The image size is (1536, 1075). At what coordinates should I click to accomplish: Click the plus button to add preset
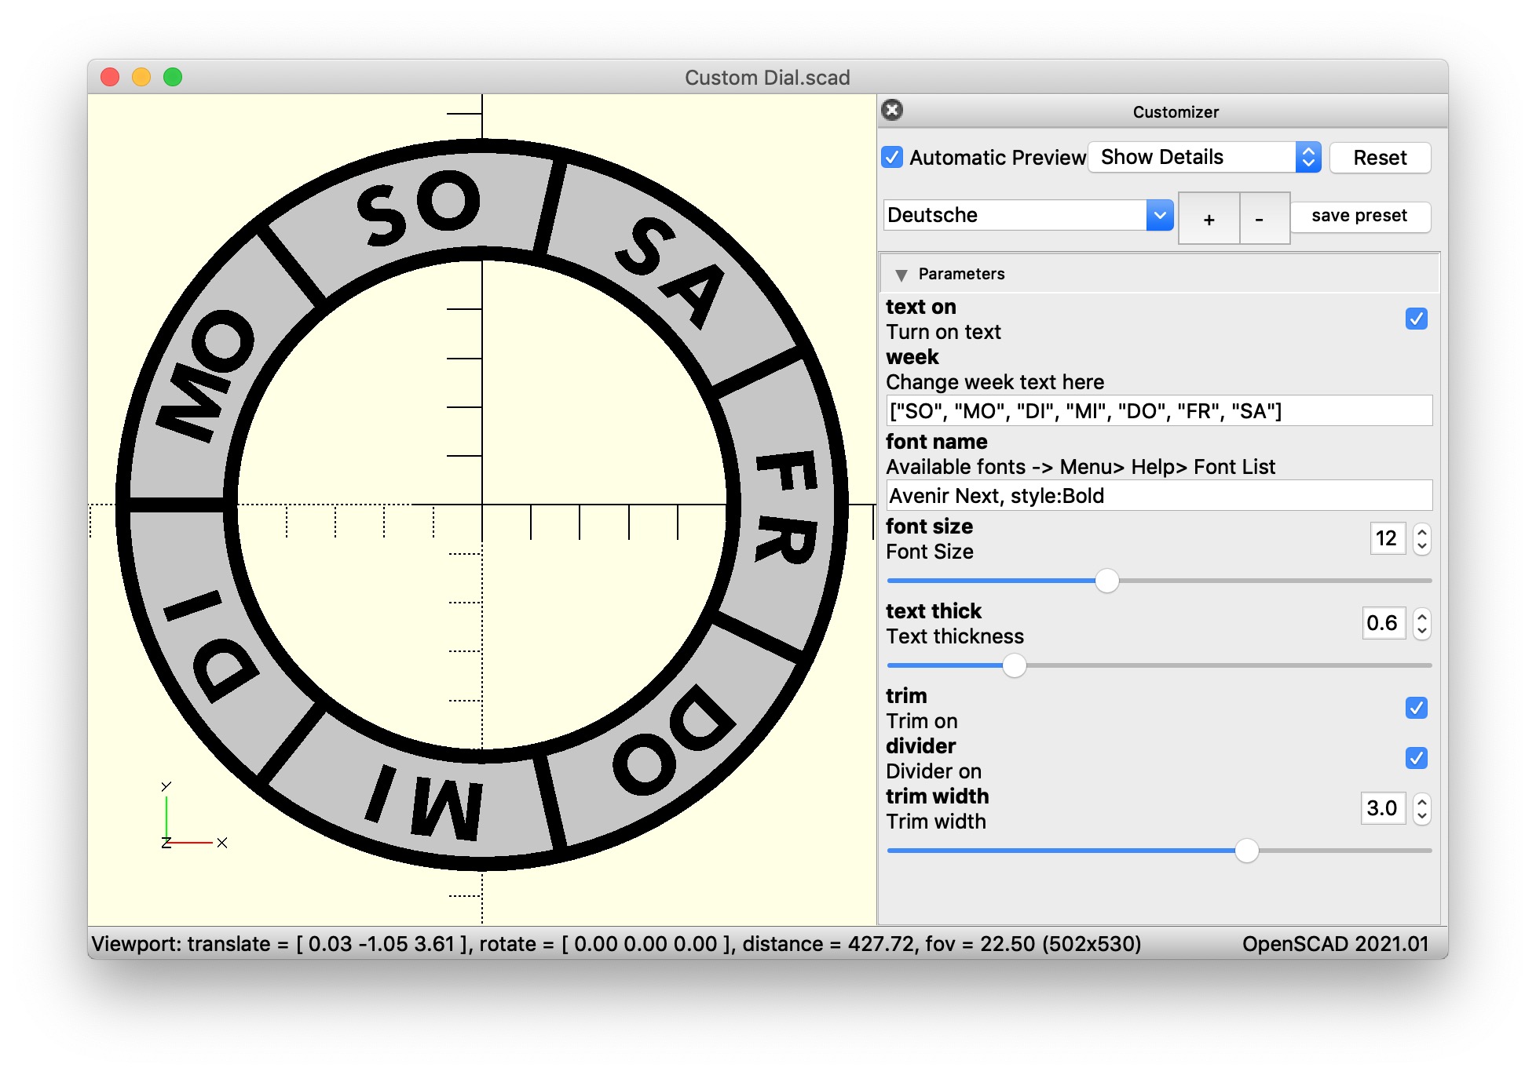(x=1209, y=219)
